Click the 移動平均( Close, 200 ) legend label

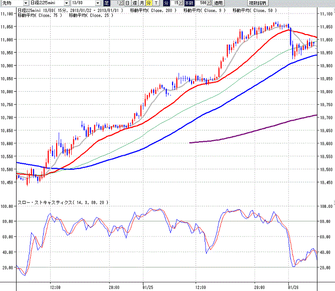tap(153, 11)
